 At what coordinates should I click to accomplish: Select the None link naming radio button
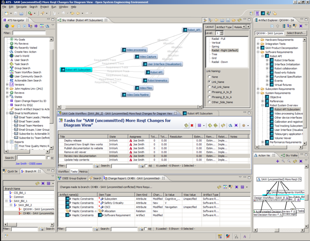point(209,77)
